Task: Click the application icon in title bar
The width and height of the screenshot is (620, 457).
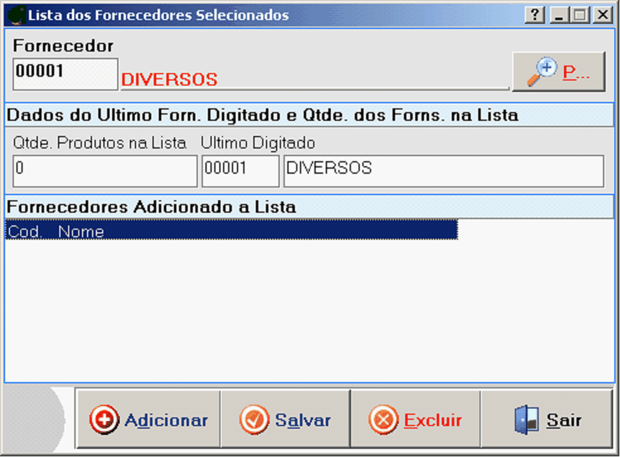Action: [16, 15]
